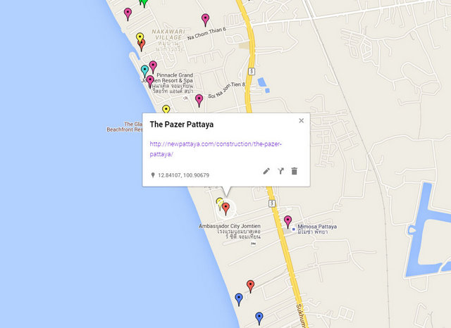Select the pink marker right of cyan marker

(x=153, y=67)
